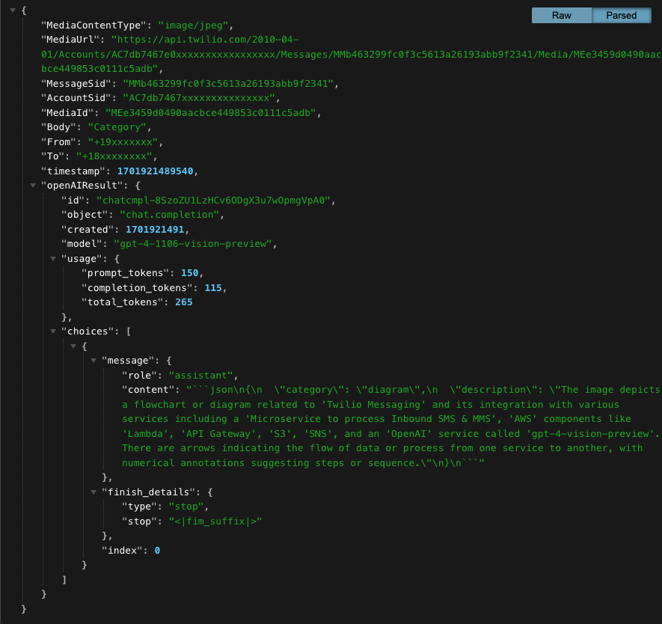Select the stop value <|fim_suffix|>

click(x=215, y=521)
